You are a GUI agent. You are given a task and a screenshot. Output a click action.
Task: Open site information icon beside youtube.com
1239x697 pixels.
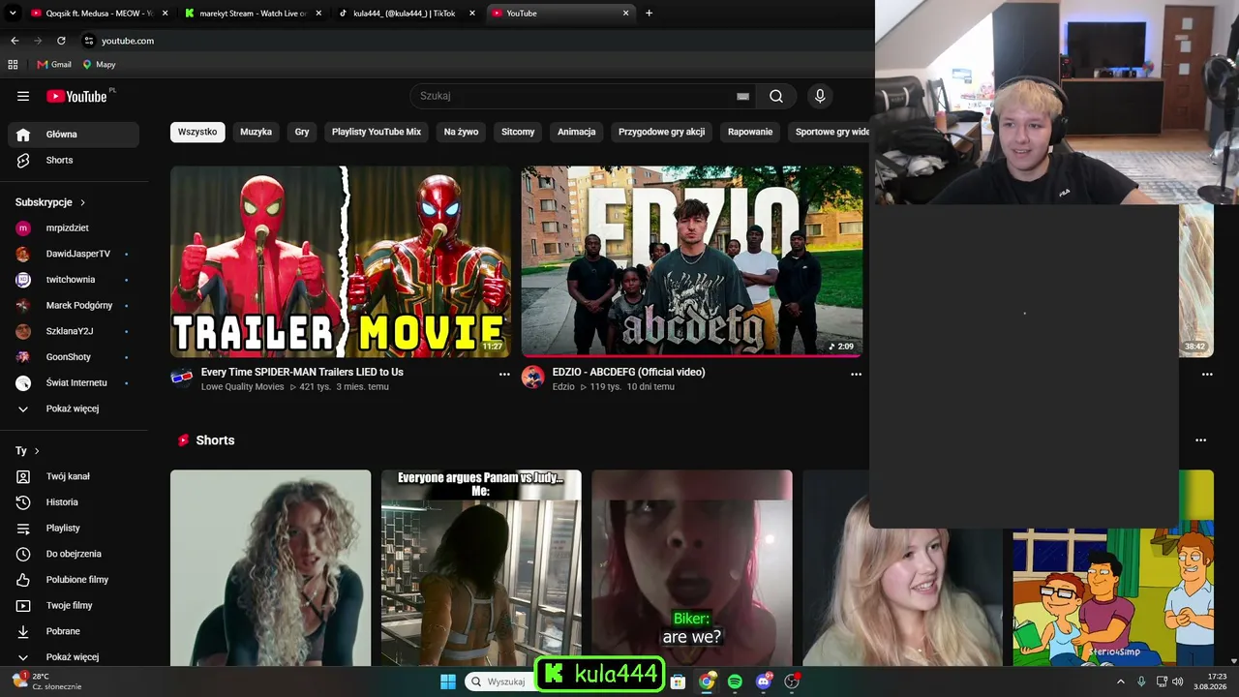[x=89, y=41]
